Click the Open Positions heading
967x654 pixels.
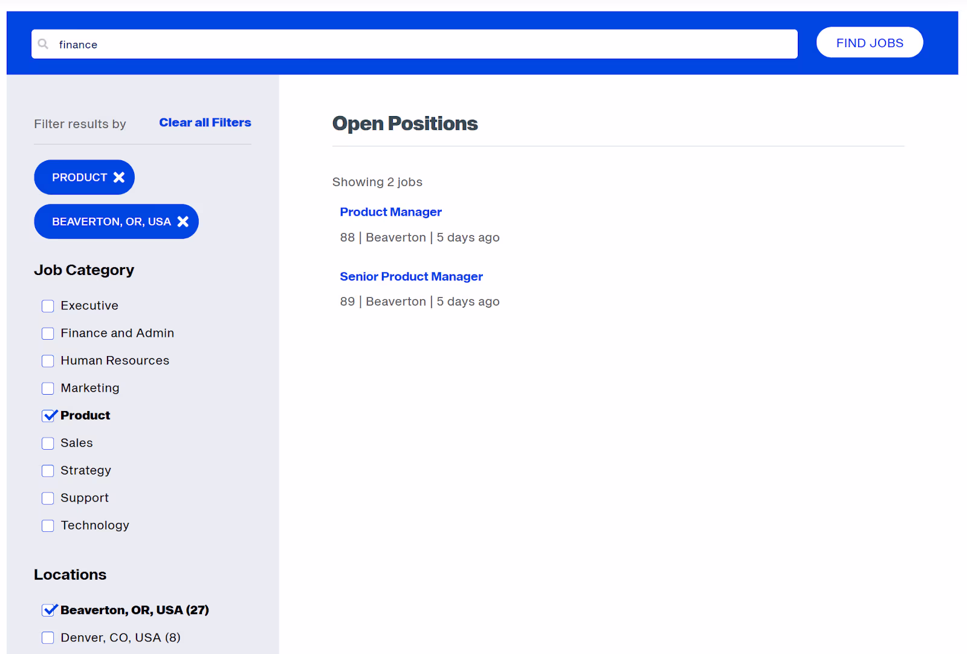pyautogui.click(x=405, y=123)
